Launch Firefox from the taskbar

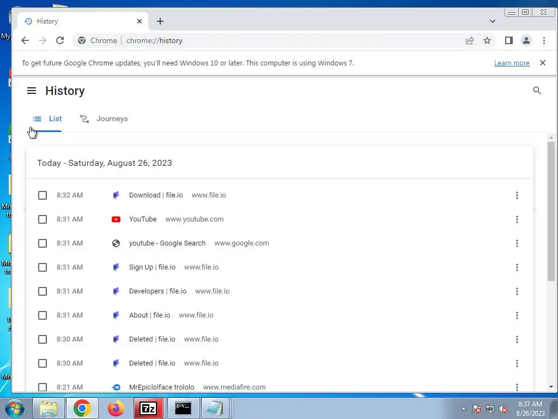pyautogui.click(x=116, y=408)
